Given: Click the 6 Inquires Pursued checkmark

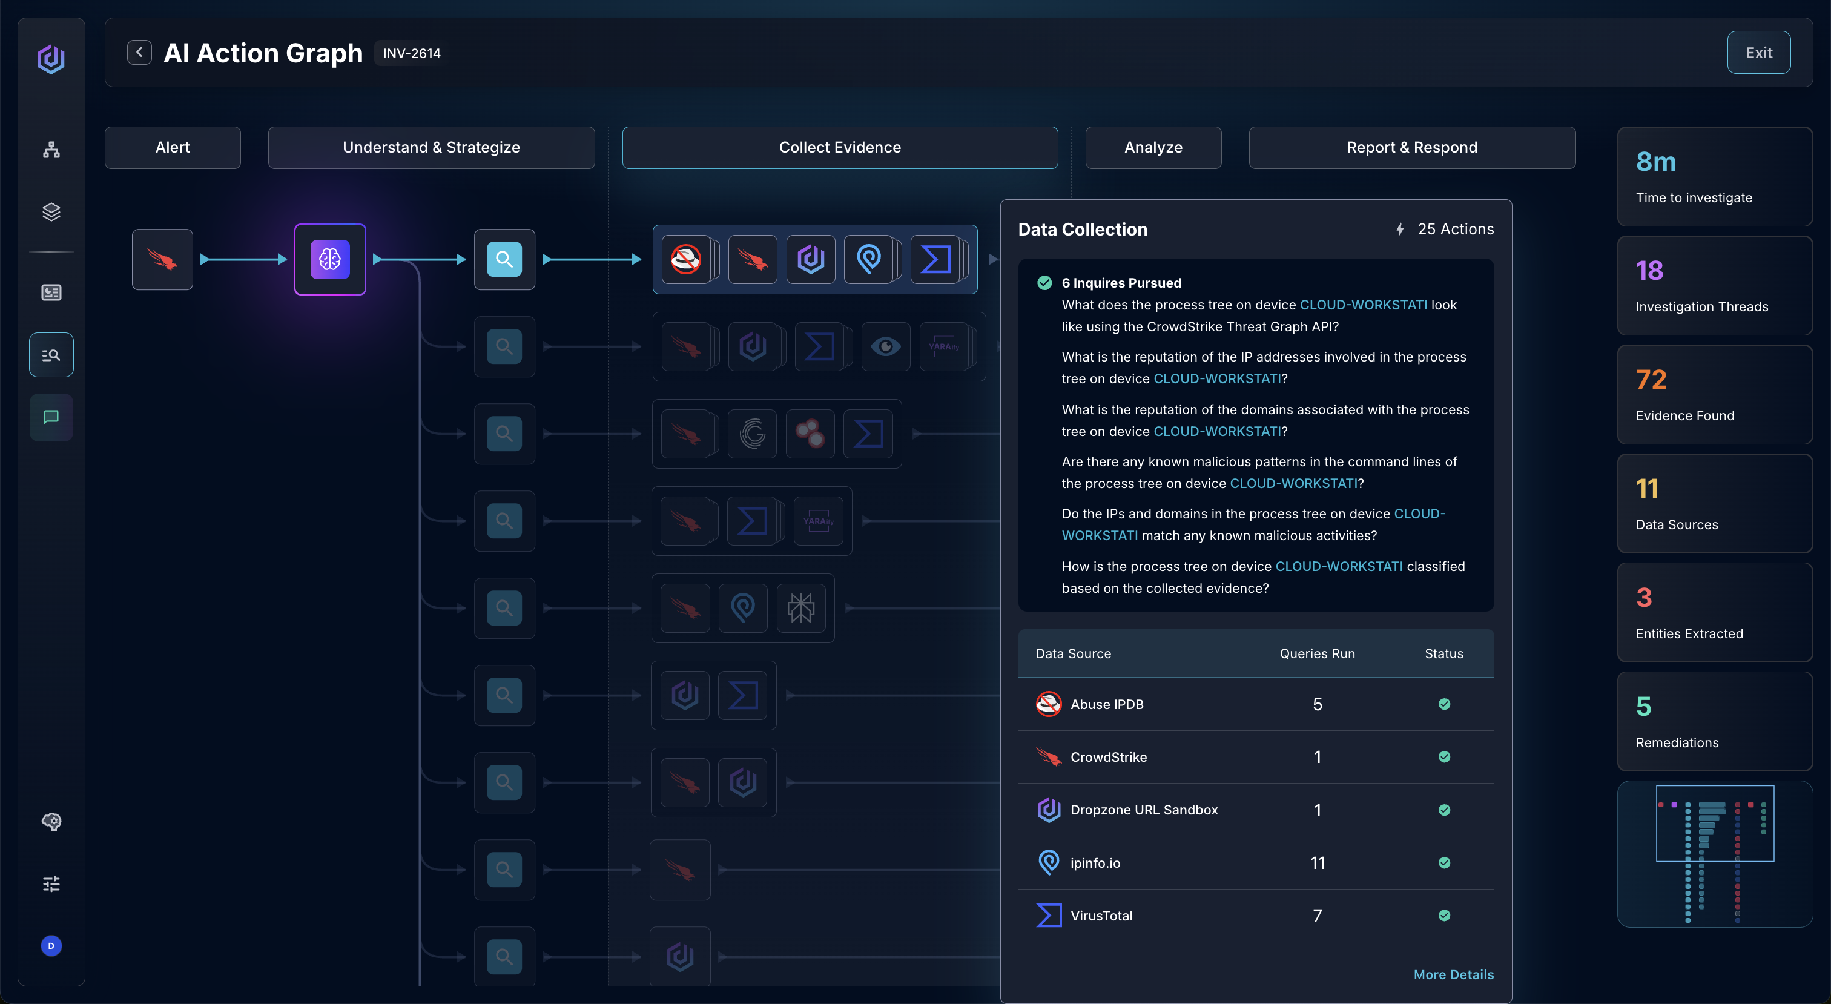Looking at the screenshot, I should tap(1044, 283).
